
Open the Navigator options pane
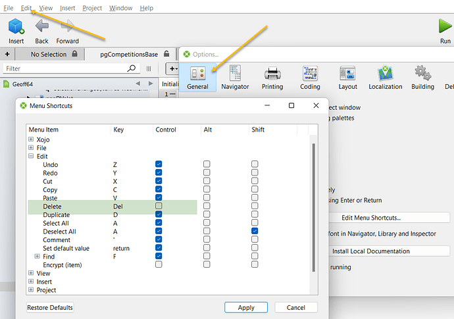[235, 78]
